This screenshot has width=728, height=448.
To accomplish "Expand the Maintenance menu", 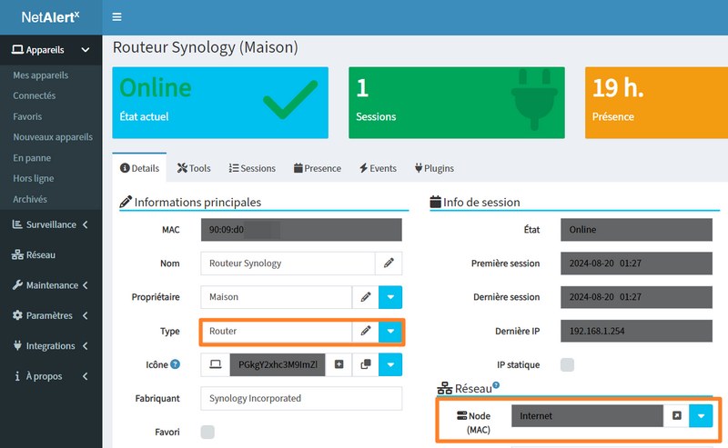I will tap(51, 285).
